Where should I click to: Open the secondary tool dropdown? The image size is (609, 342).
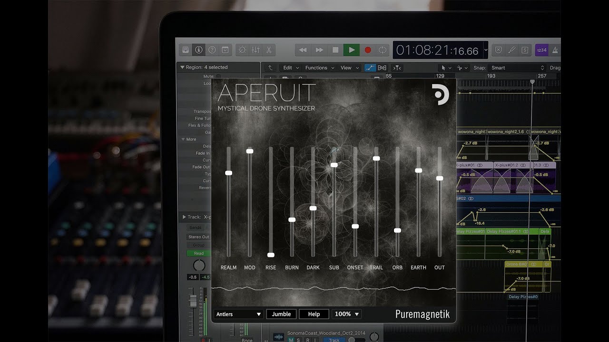[x=462, y=68]
